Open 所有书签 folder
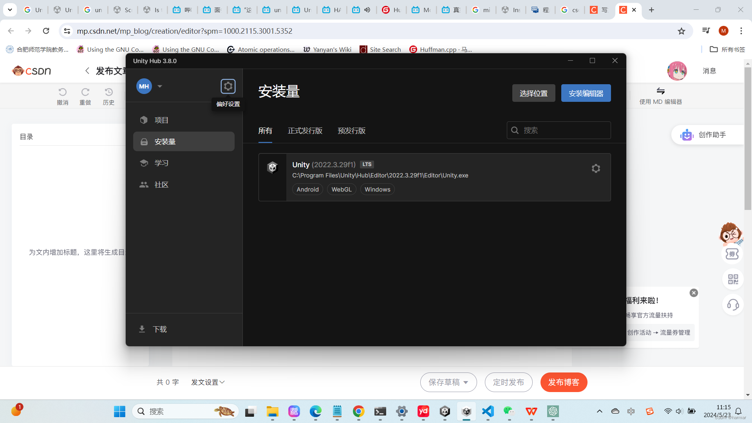 [727, 49]
